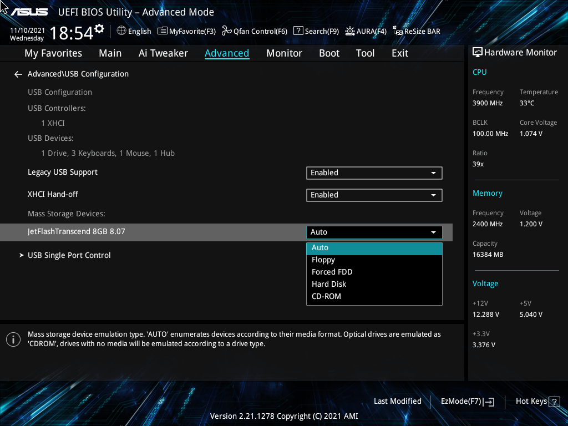Open Qfan Control(F6)
568x426 pixels.
(x=254, y=31)
